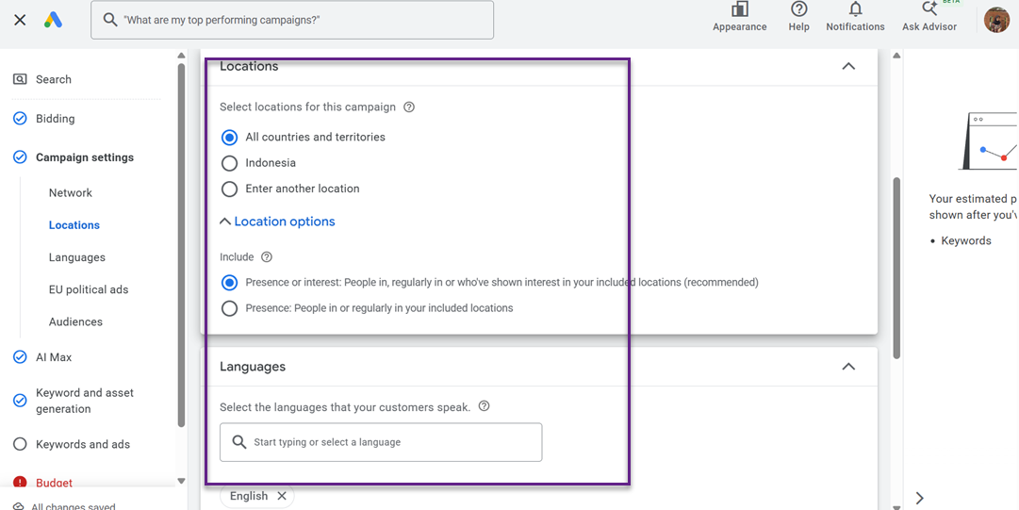The image size is (1019, 510).
Task: Open Keywords and ads step
Action: coord(83,444)
